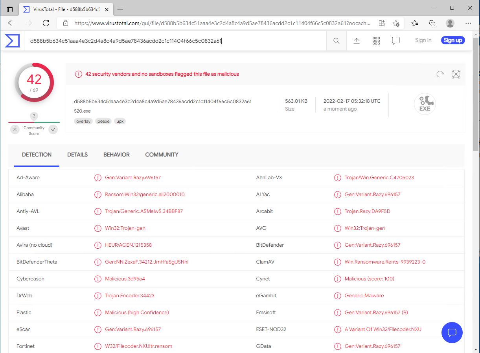The width and height of the screenshot is (480, 353).
Task: Click the upx tag
Action: [120, 121]
